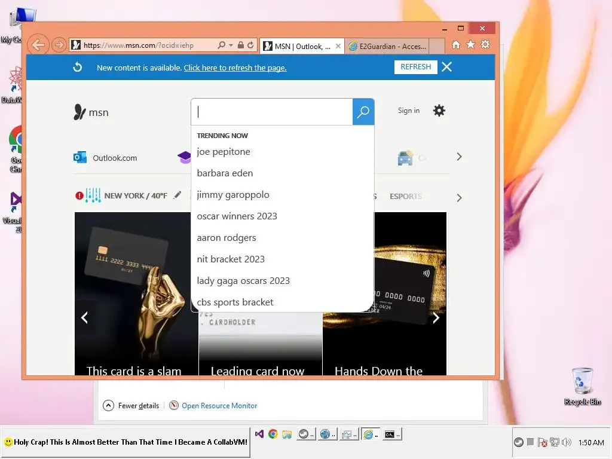Screen dimensions: 612x459
Task: Switch to the E2Guardian tab
Action: [387, 47]
